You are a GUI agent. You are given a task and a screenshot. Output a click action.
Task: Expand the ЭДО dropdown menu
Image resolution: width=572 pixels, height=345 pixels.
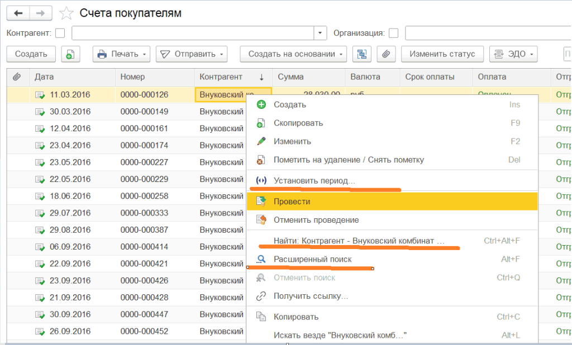513,54
